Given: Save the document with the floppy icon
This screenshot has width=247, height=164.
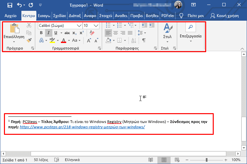Looking at the screenshot, I should coord(10,5).
